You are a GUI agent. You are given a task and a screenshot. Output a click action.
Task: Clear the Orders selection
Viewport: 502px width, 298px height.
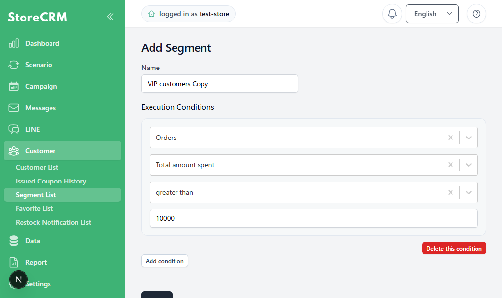point(451,138)
